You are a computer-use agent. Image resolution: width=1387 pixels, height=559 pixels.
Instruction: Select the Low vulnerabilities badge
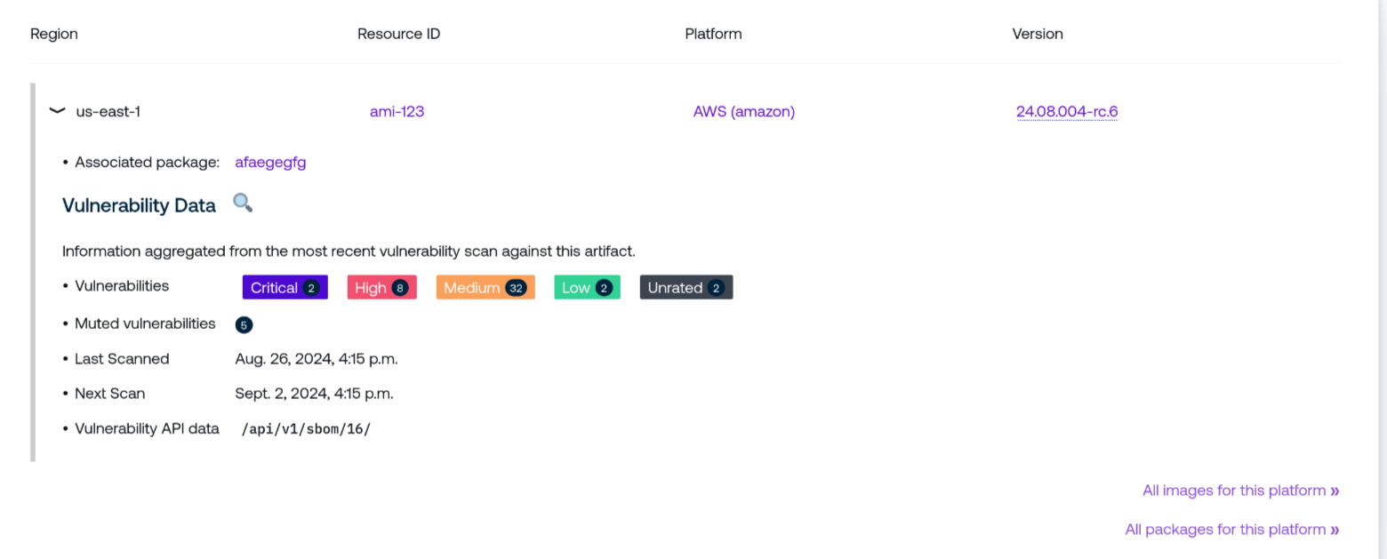click(x=587, y=287)
